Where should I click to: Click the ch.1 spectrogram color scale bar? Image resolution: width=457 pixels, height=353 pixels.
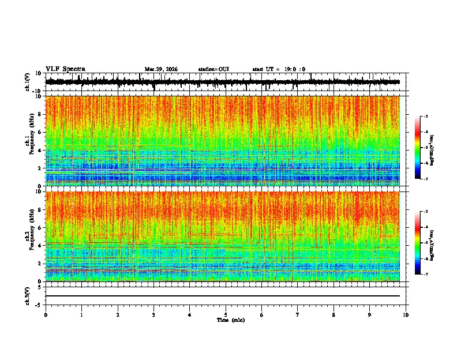click(x=417, y=148)
